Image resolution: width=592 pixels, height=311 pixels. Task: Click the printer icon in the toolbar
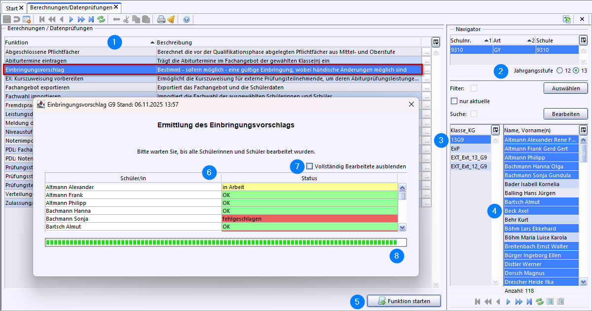tap(161, 20)
